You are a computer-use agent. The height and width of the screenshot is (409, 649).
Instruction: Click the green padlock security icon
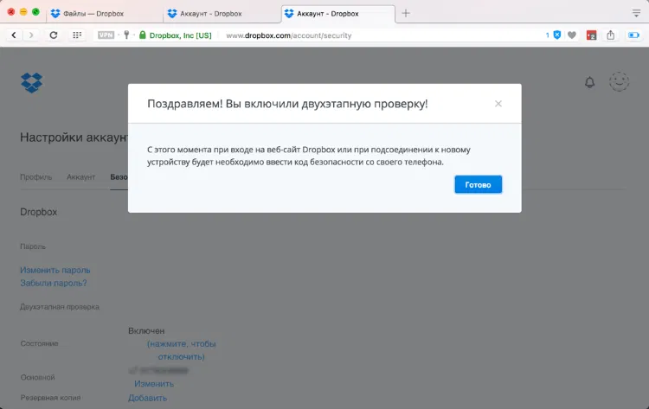(143, 35)
